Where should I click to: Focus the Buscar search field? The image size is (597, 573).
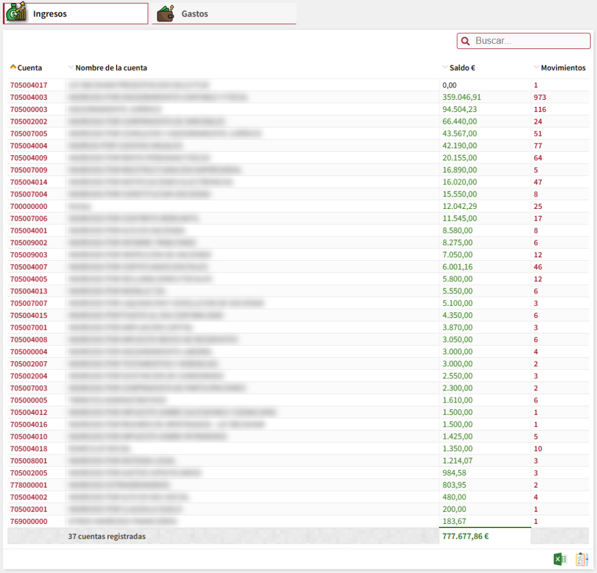(529, 41)
